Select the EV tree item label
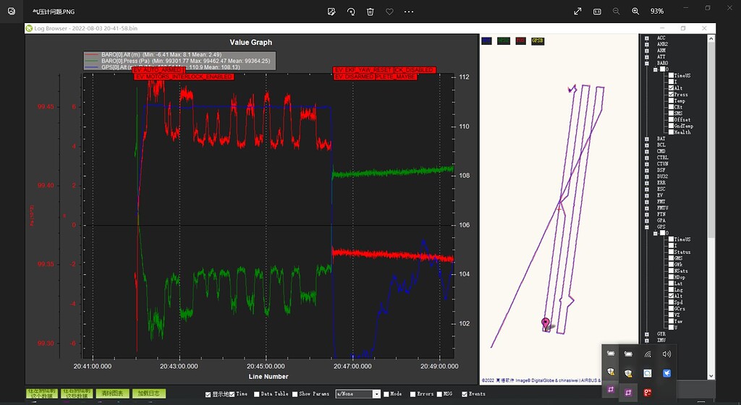The width and height of the screenshot is (741, 405). [660, 195]
